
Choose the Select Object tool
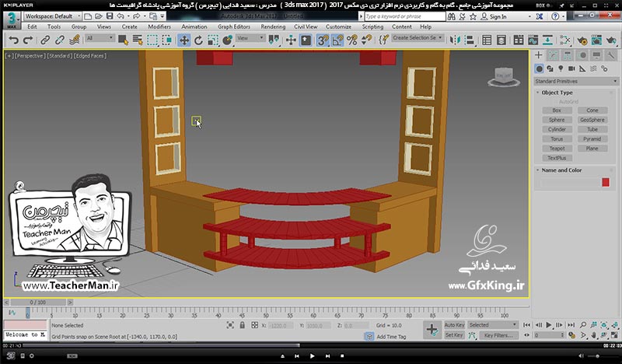pos(123,40)
